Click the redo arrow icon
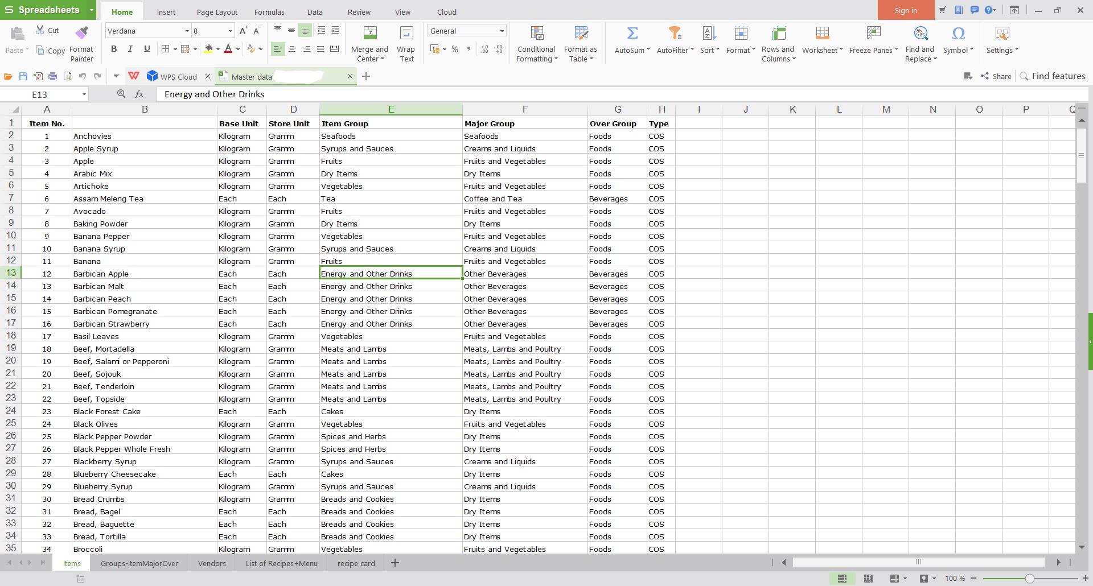The width and height of the screenshot is (1093, 586). 97,76
